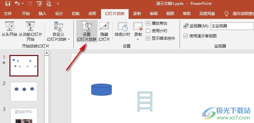Click the quick access toolbar customize arrow
Screen dimensions: 254x123
coord(58,4)
